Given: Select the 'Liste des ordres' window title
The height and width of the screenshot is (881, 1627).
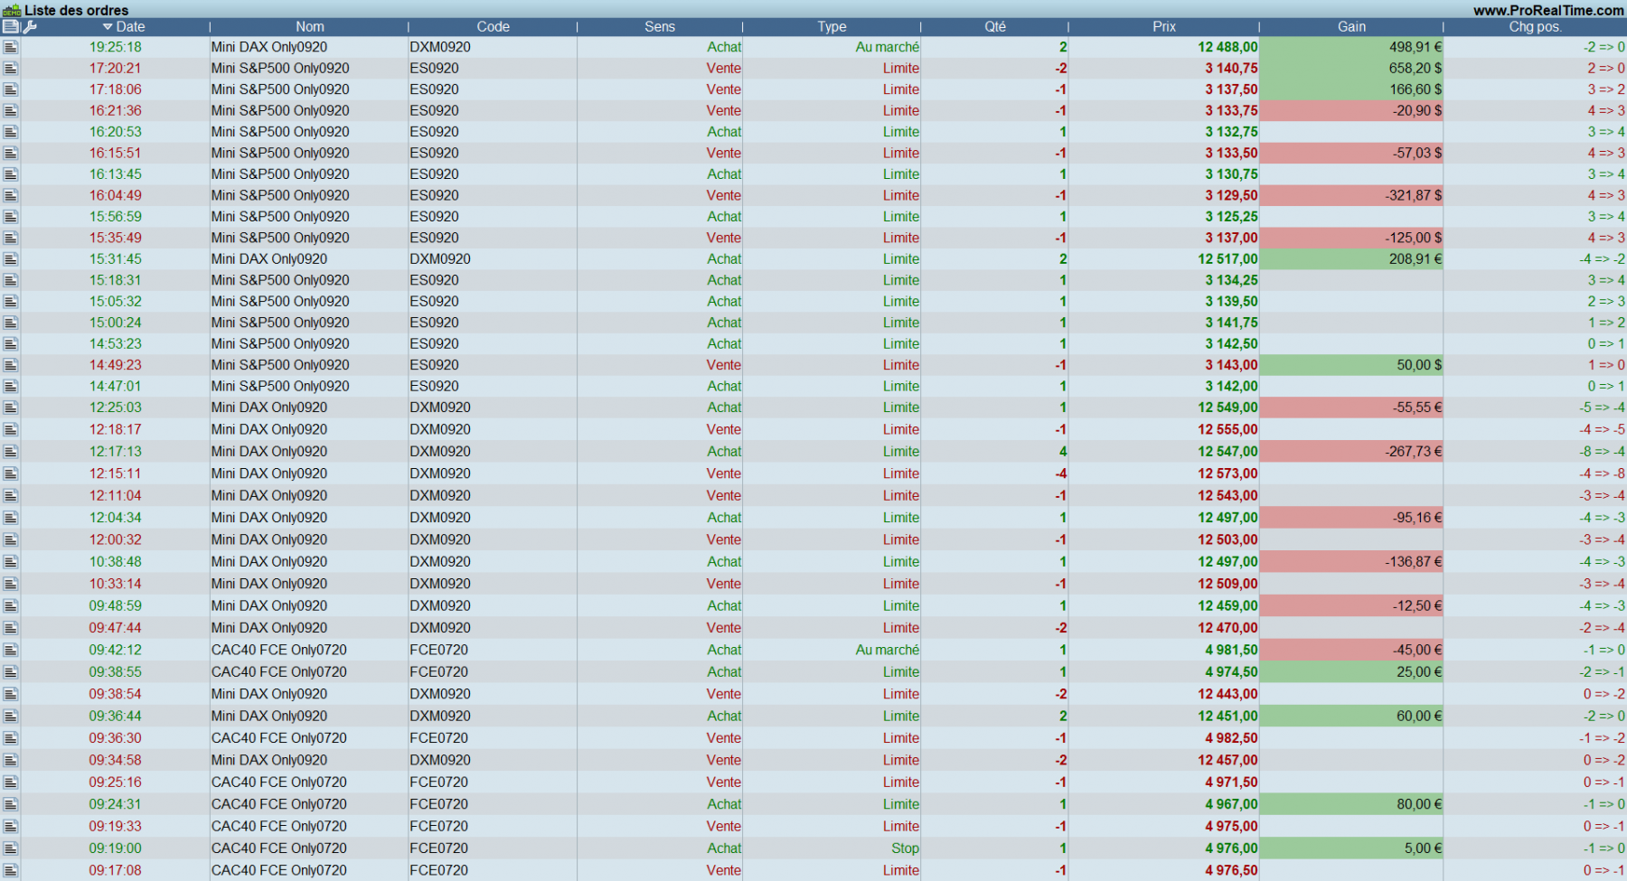Looking at the screenshot, I should pos(76,10).
